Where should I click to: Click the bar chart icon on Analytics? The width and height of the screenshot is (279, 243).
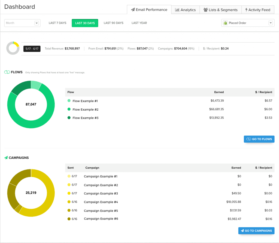pos(177,10)
